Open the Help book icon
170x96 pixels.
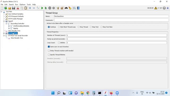[x=78, y=8]
